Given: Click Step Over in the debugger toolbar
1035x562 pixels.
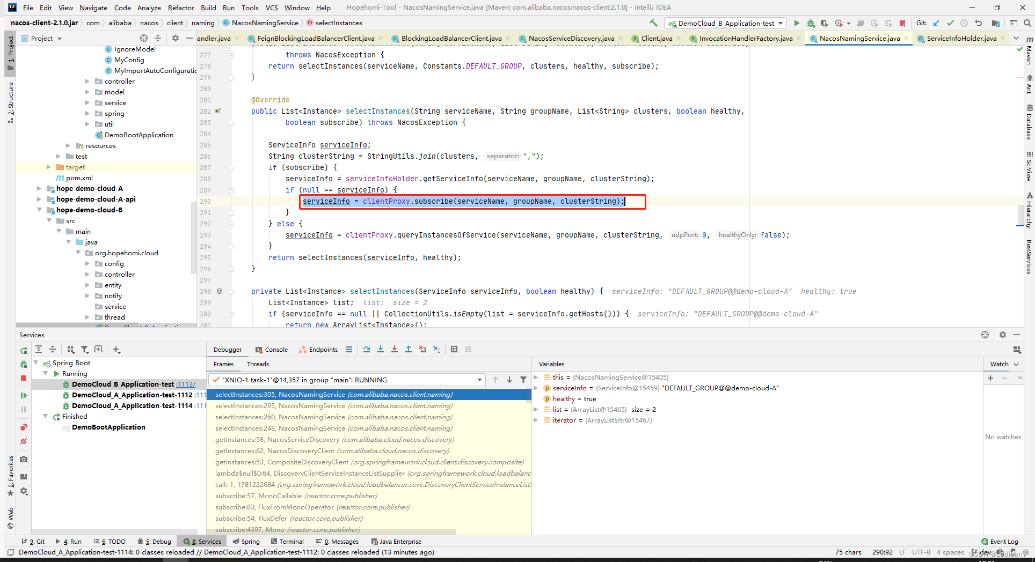Looking at the screenshot, I should point(367,349).
